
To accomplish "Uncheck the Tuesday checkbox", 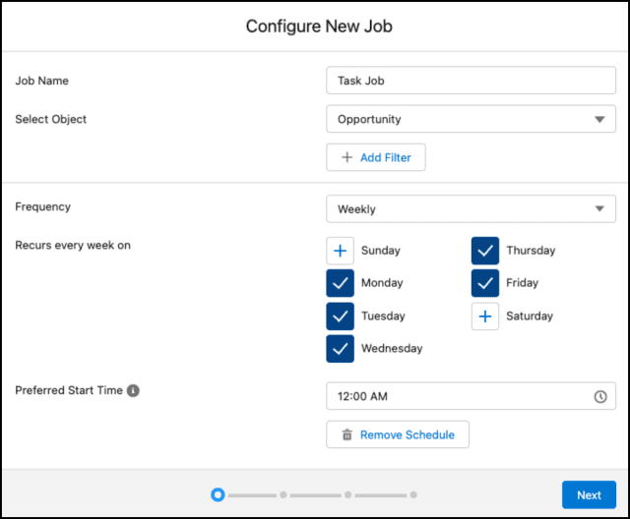I will click(x=340, y=317).
